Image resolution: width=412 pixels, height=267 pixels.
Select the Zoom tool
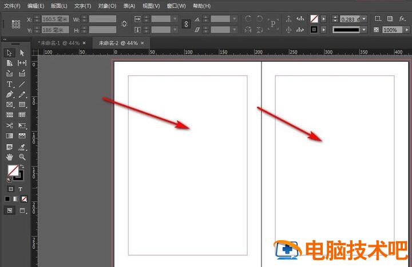[22, 157]
